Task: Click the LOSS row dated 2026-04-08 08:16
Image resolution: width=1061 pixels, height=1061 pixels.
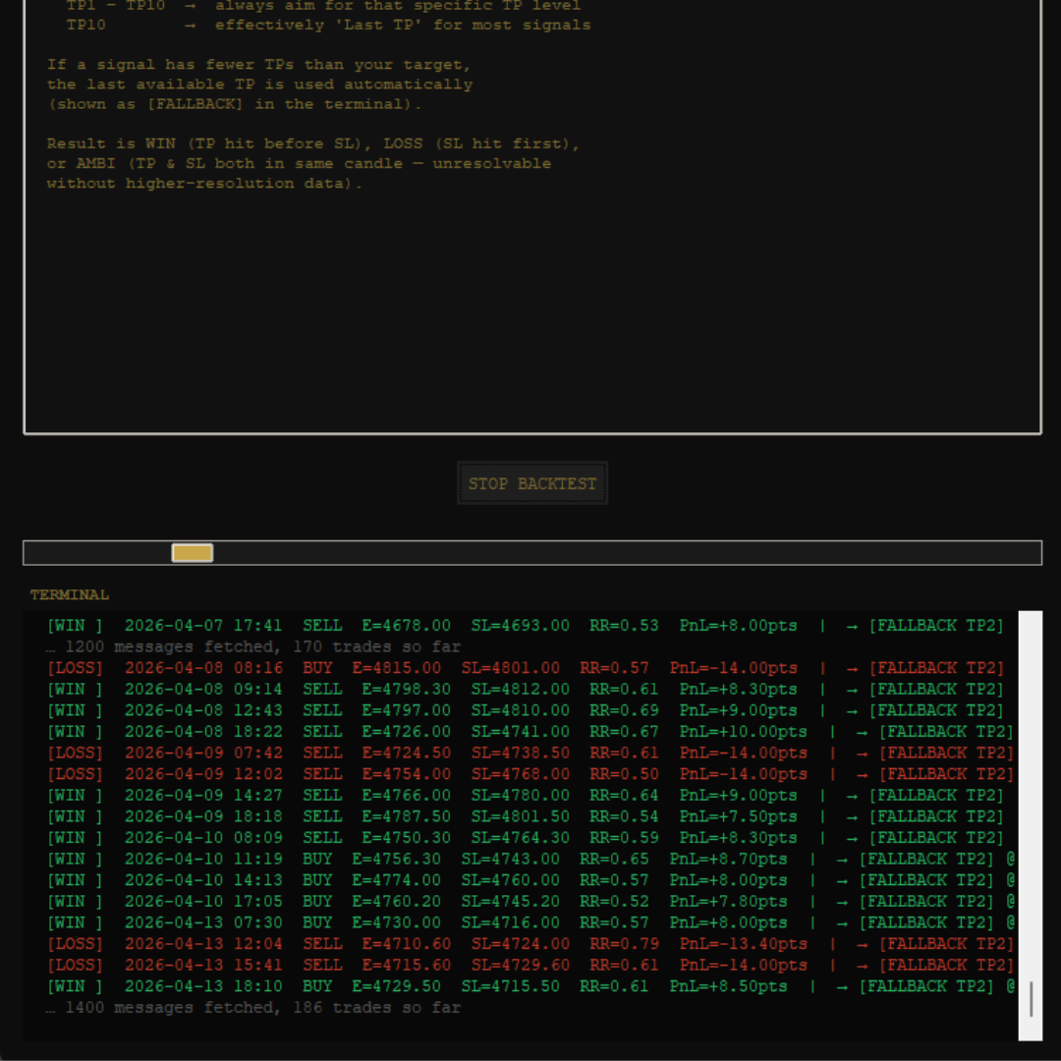Action: (x=525, y=668)
